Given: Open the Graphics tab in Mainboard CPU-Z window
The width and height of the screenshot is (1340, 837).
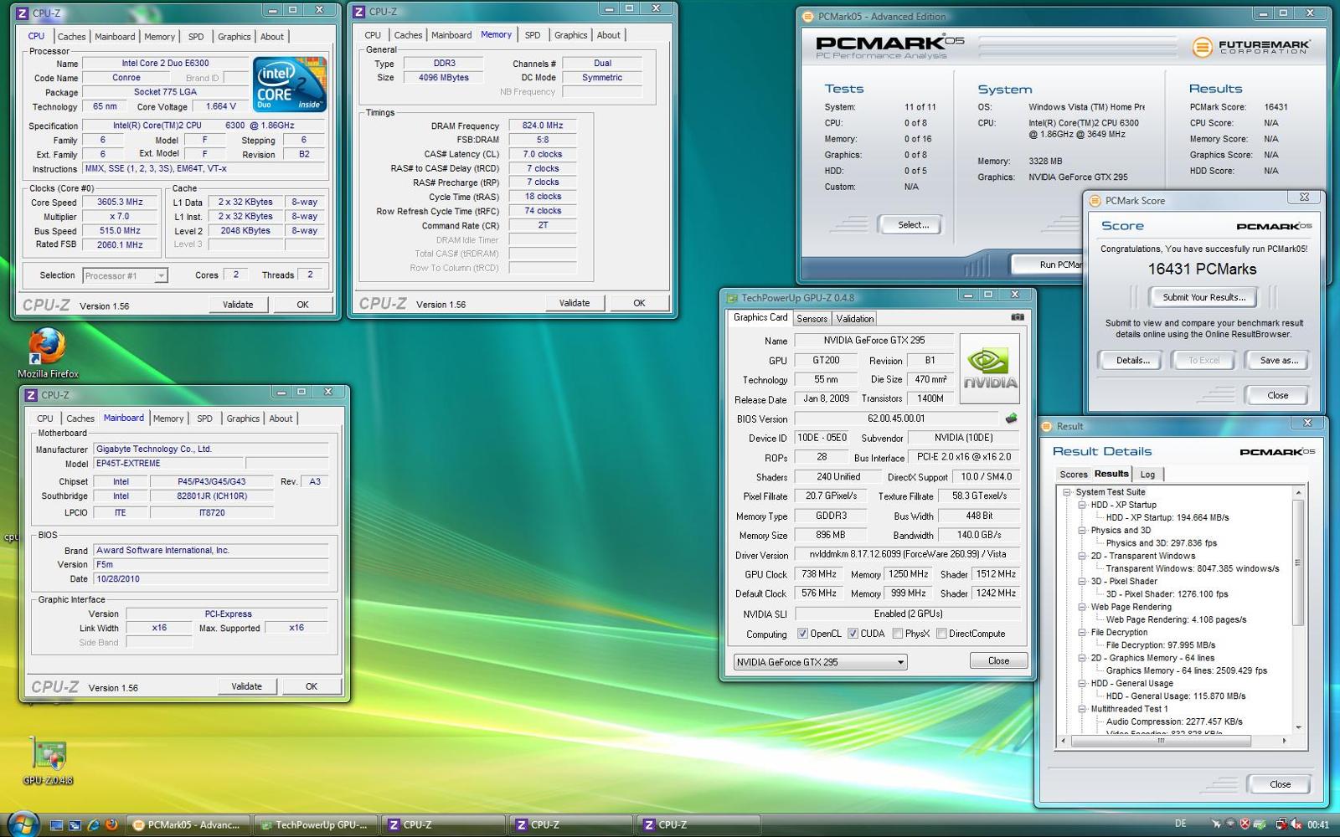Looking at the screenshot, I should pos(243,418).
